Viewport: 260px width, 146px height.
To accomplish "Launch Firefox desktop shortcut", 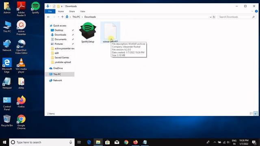I will pos(21,102).
